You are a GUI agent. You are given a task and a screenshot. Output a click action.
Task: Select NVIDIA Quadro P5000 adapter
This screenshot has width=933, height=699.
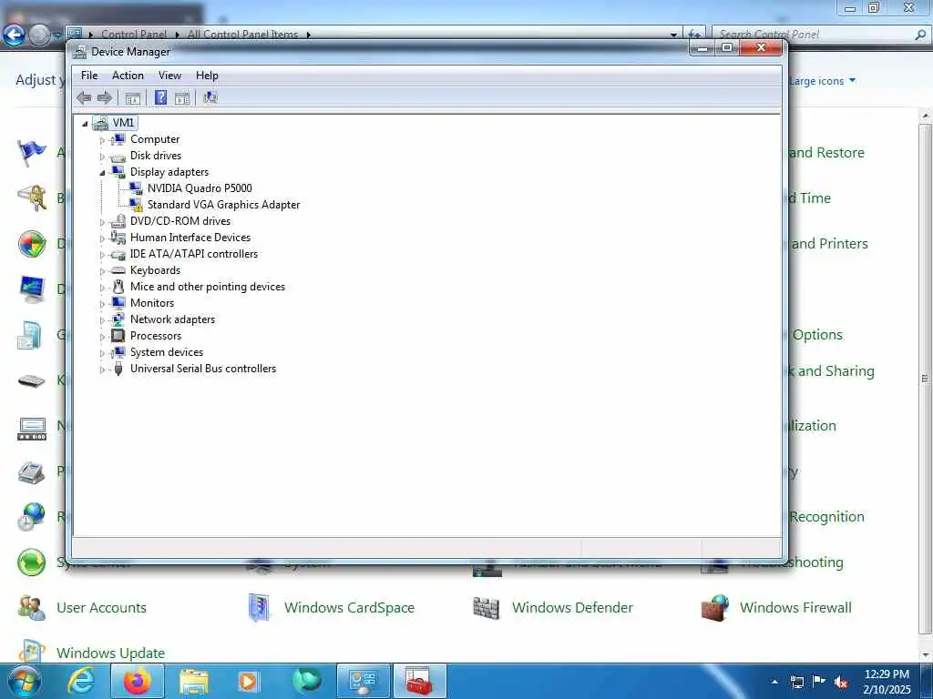click(x=200, y=188)
